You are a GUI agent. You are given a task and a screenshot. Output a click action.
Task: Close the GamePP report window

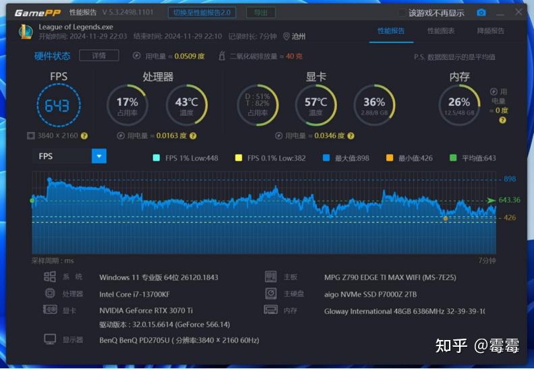518,12
